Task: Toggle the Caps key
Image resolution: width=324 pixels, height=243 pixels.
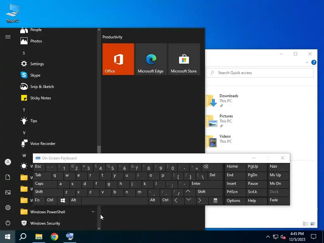Action: pos(45,184)
